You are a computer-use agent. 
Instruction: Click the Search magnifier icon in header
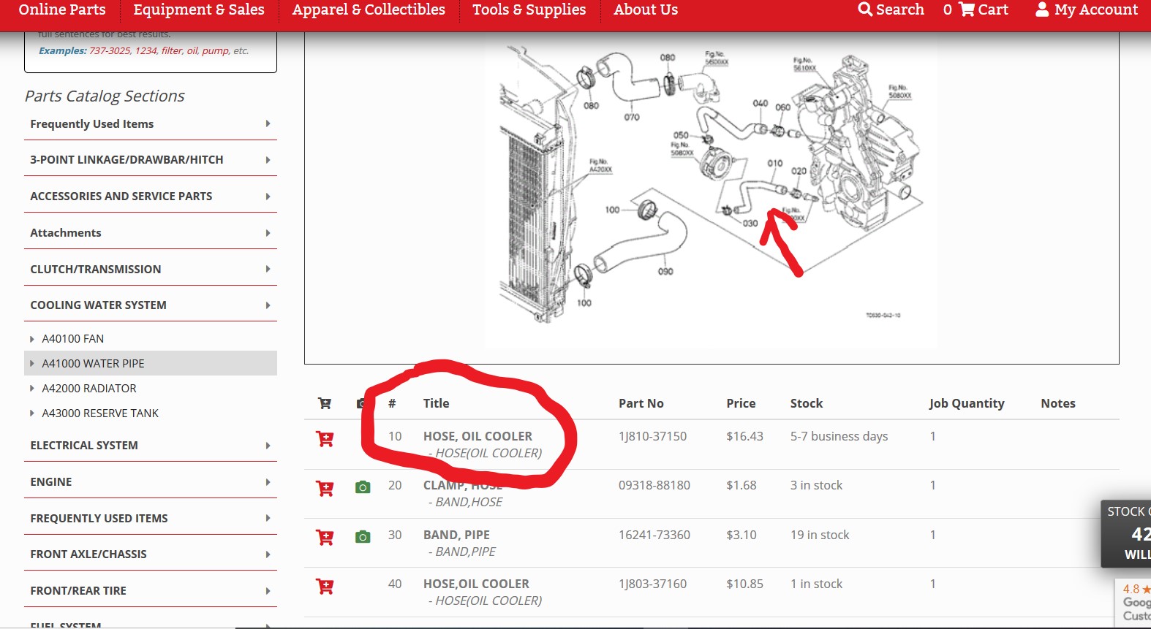[x=865, y=9]
